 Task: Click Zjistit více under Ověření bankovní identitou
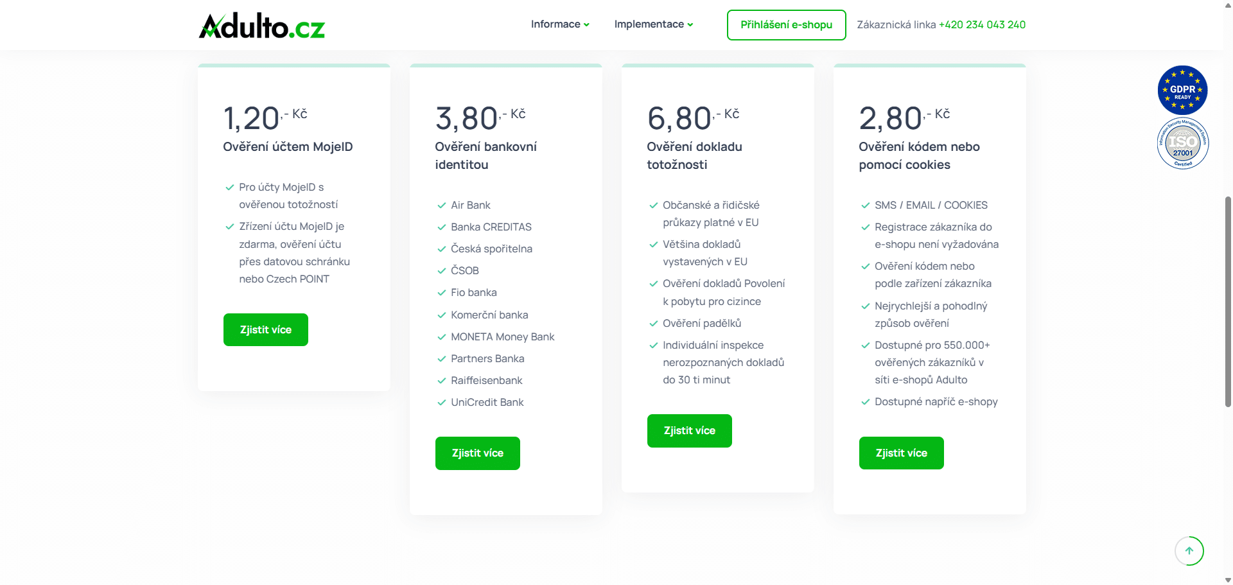(x=478, y=453)
